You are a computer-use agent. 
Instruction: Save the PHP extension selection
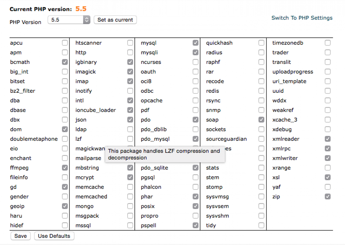20,236
